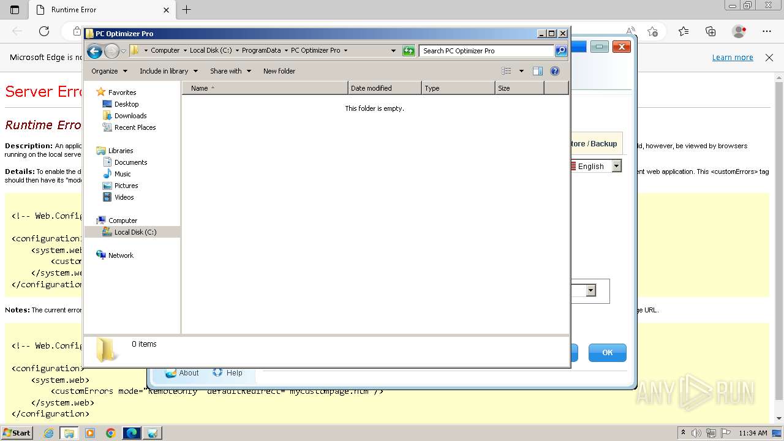Open Edge Collections icon
The image size is (784, 441).
[710, 31]
